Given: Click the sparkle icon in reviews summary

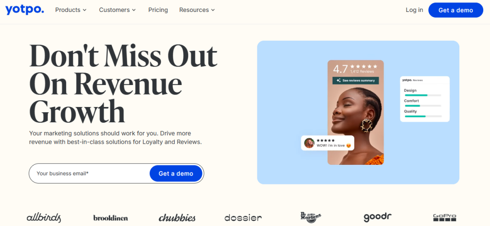Looking at the screenshot, I should tap(338, 81).
